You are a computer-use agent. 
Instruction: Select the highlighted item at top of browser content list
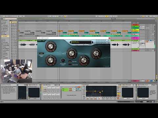point(13,22)
